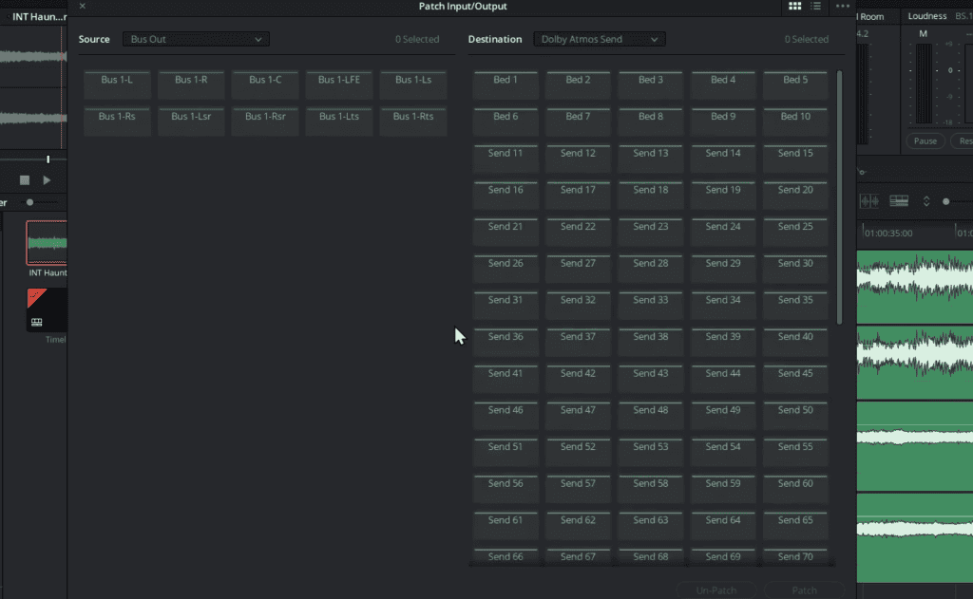Select the Bus 1-R source

point(191,84)
